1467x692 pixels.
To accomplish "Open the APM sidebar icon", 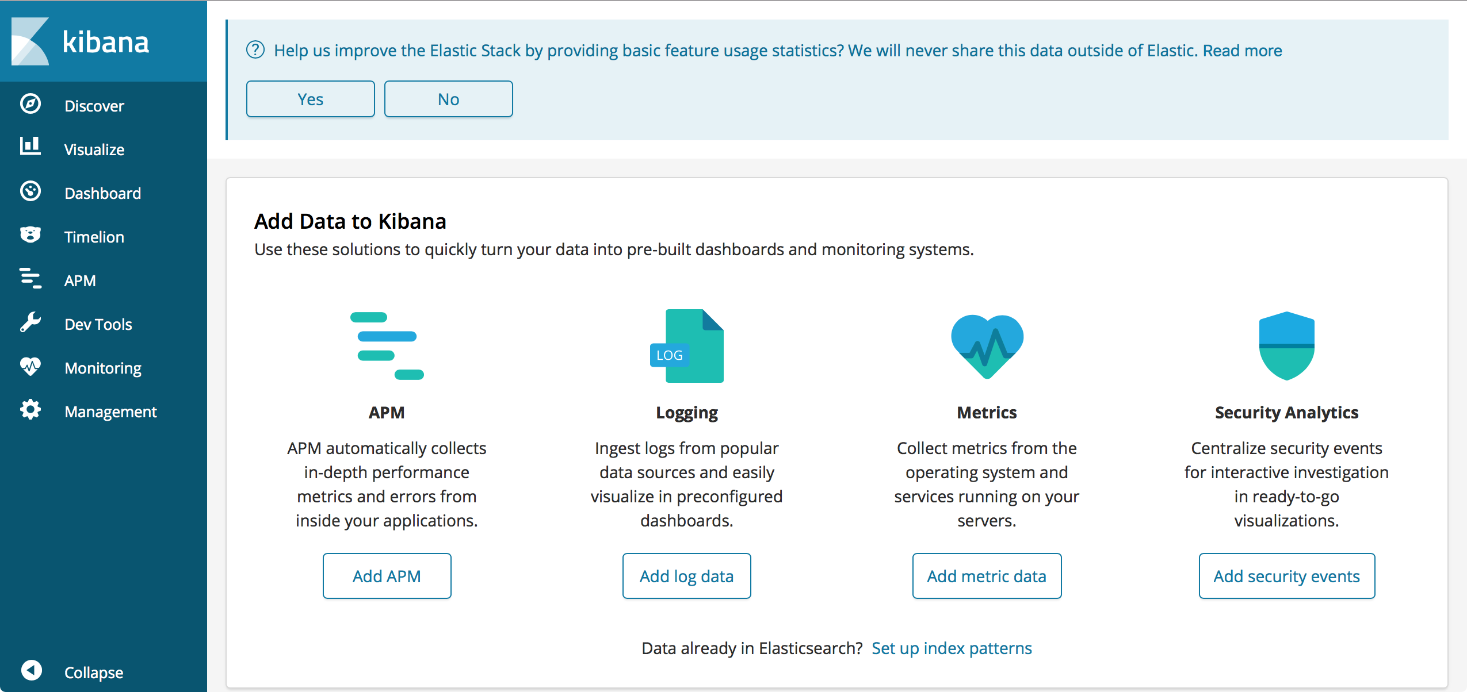I will [x=30, y=278].
